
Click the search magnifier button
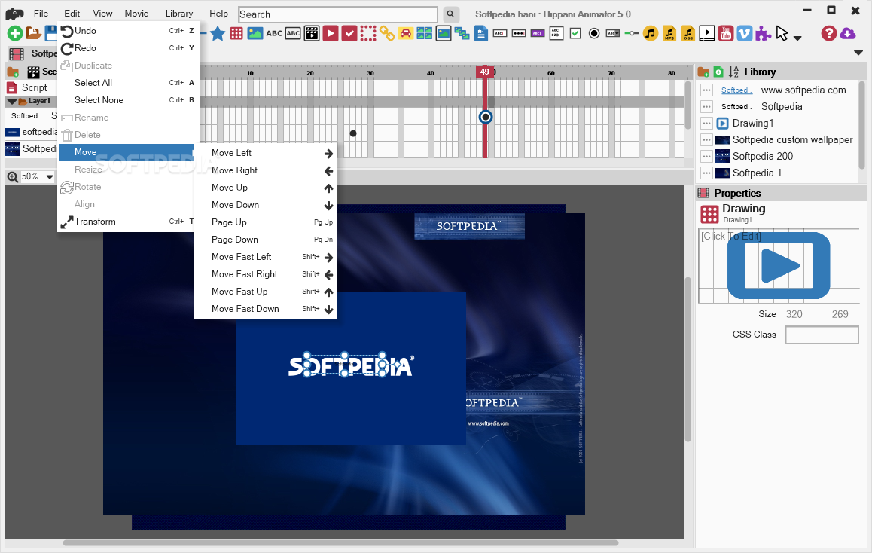click(450, 14)
